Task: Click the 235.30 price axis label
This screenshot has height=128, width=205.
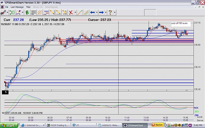Action: pos(197,89)
